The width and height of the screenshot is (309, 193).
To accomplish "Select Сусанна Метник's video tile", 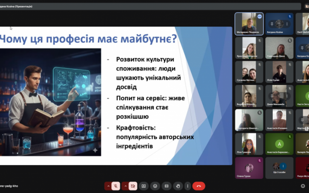I will (249, 71).
